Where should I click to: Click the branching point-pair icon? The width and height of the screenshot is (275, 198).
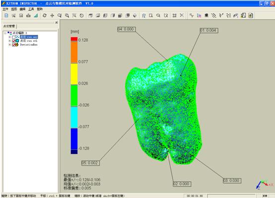[221, 15]
